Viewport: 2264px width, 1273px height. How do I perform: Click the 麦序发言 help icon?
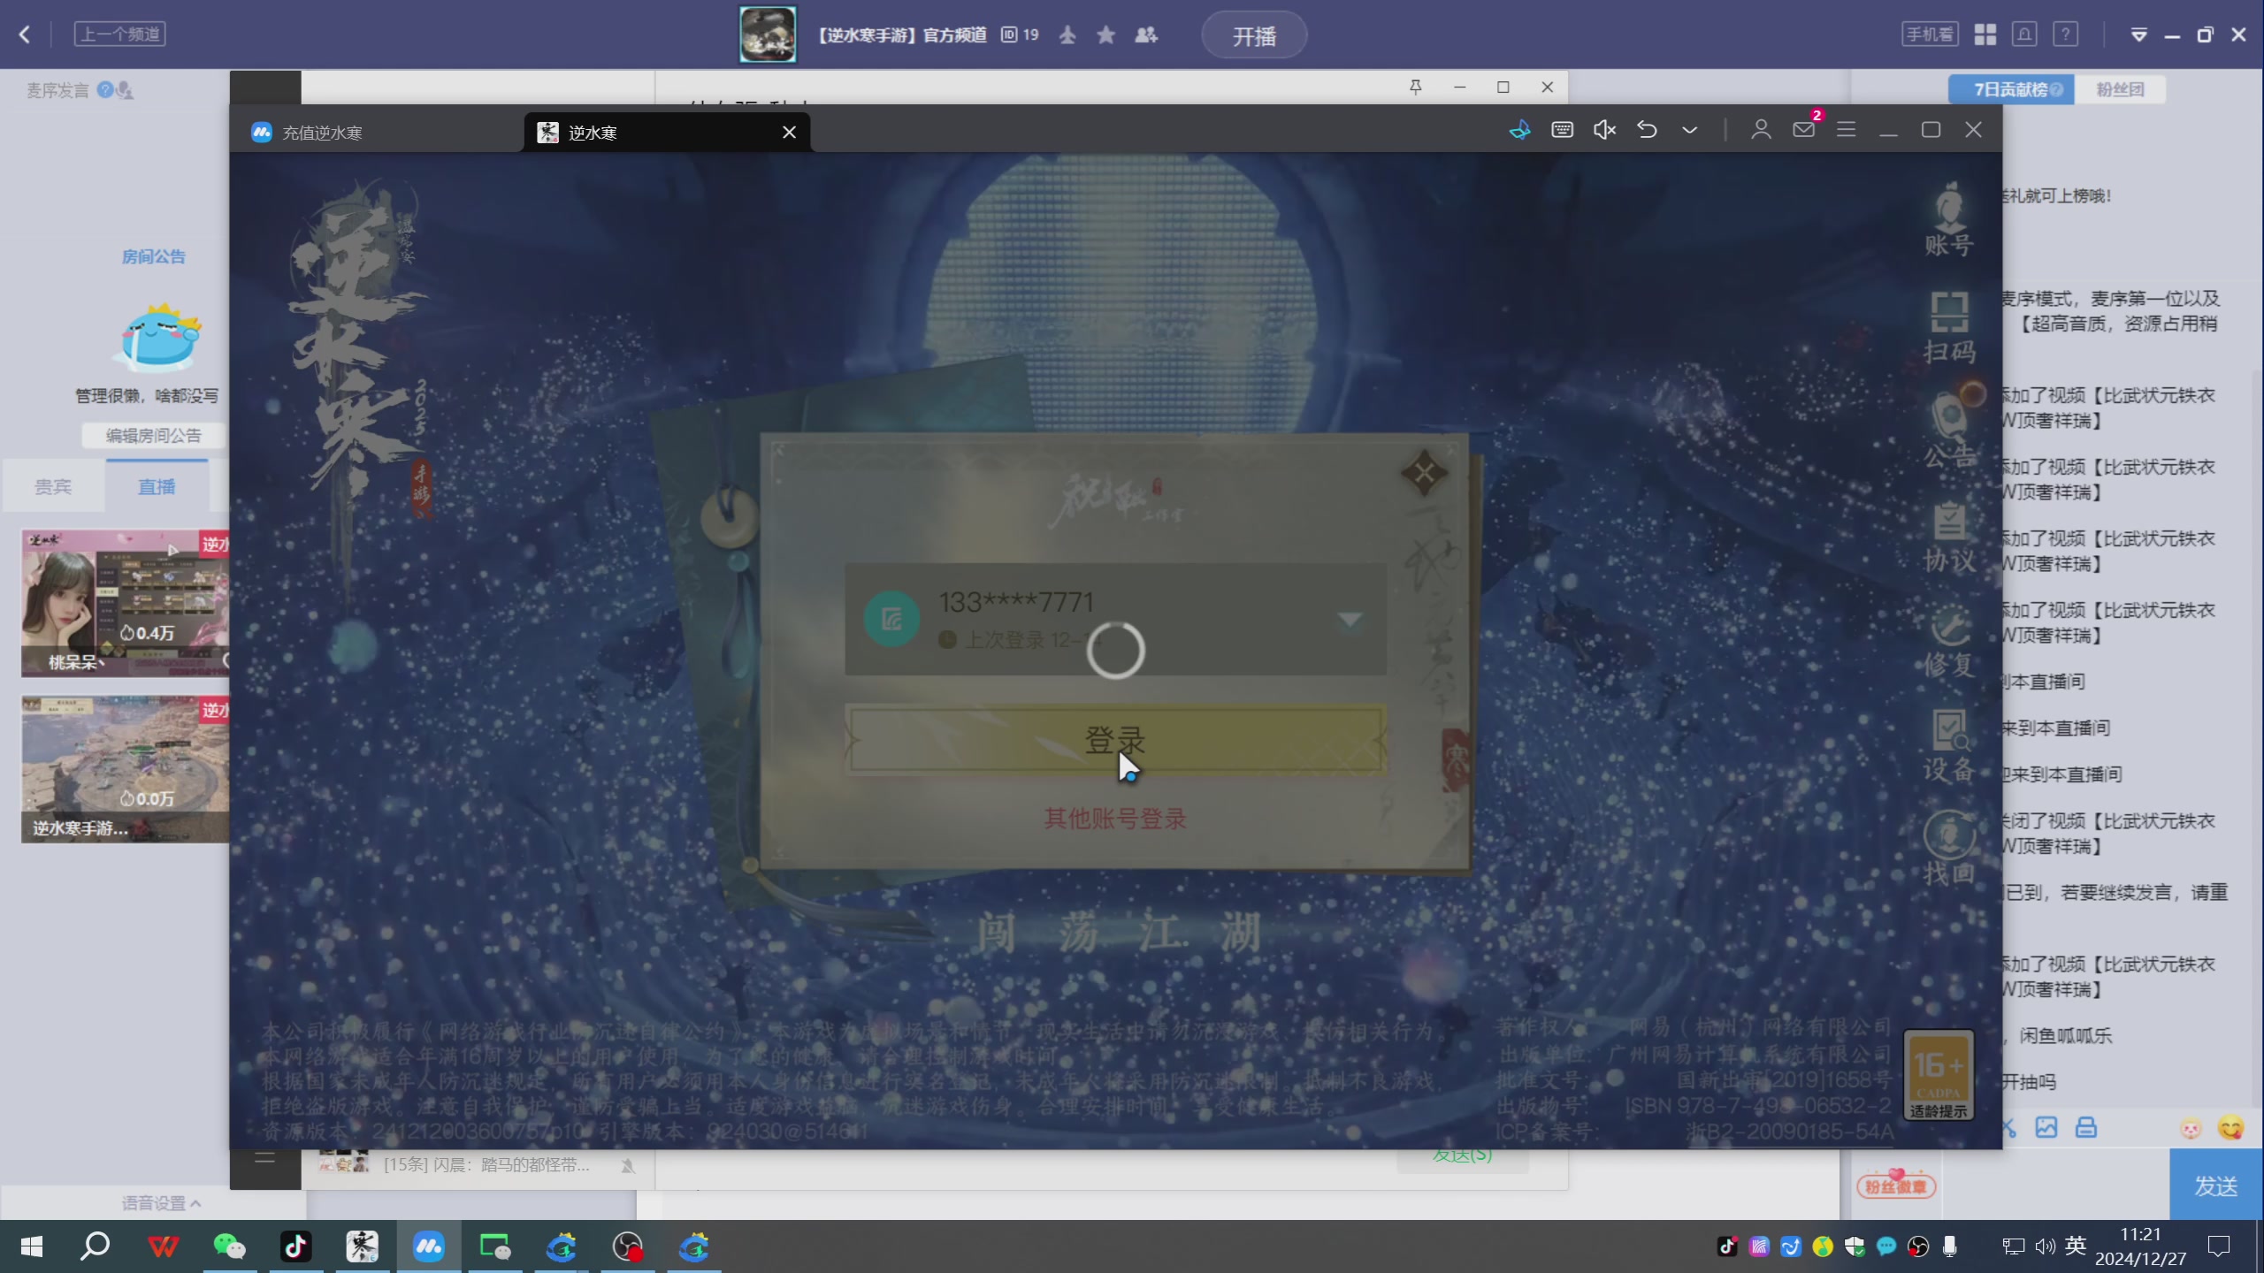tap(105, 89)
